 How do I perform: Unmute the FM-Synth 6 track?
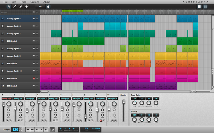click(34, 78)
